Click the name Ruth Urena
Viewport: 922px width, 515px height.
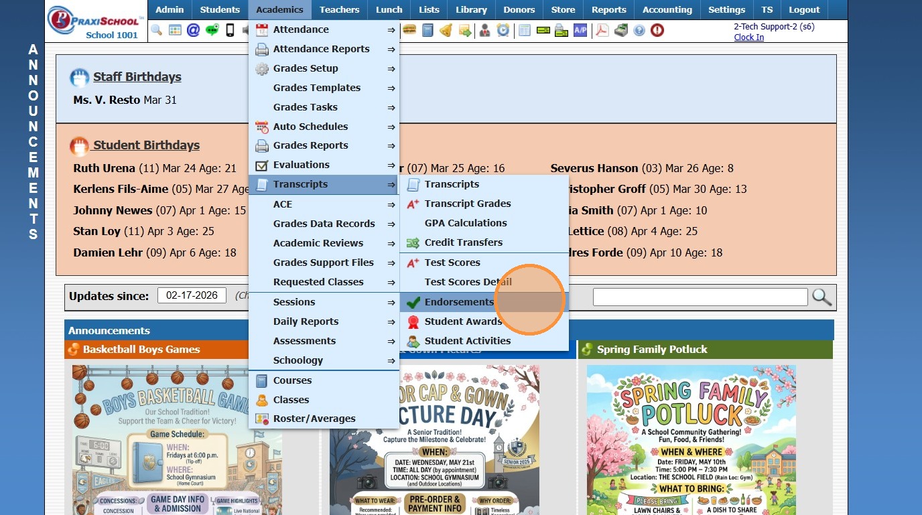tap(105, 169)
